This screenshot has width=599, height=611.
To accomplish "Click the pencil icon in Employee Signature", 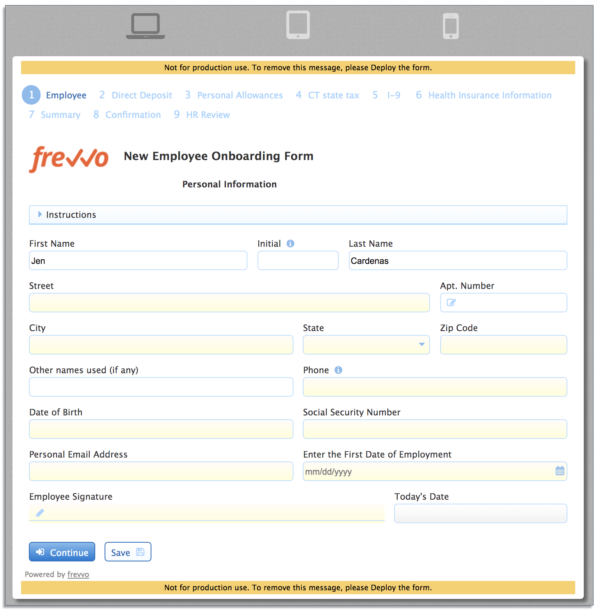I will tap(40, 513).
